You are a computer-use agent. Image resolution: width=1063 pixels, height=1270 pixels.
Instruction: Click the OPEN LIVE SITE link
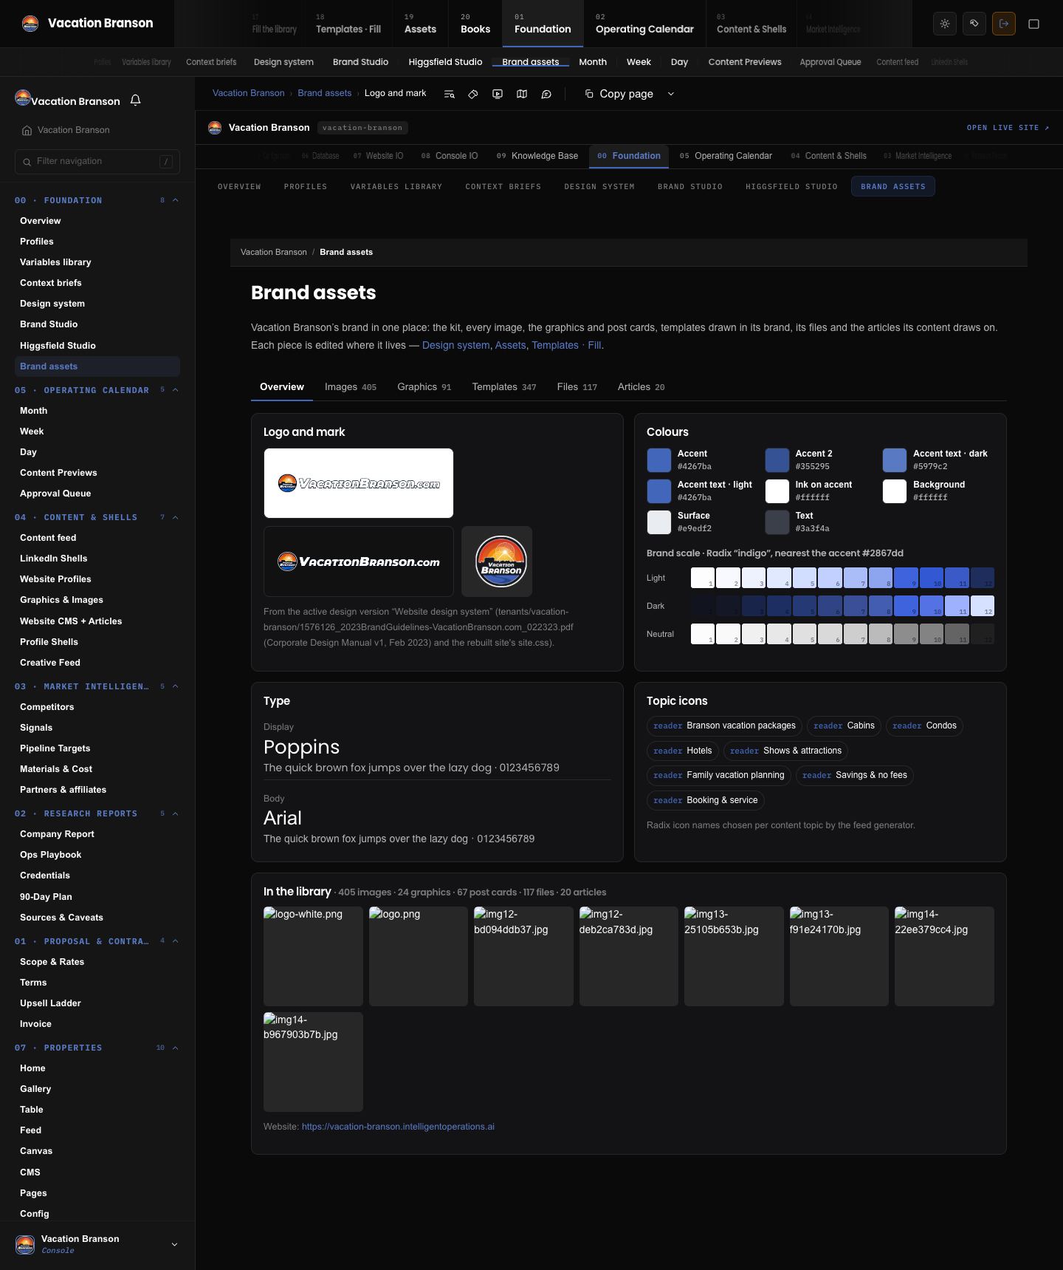tap(1008, 128)
